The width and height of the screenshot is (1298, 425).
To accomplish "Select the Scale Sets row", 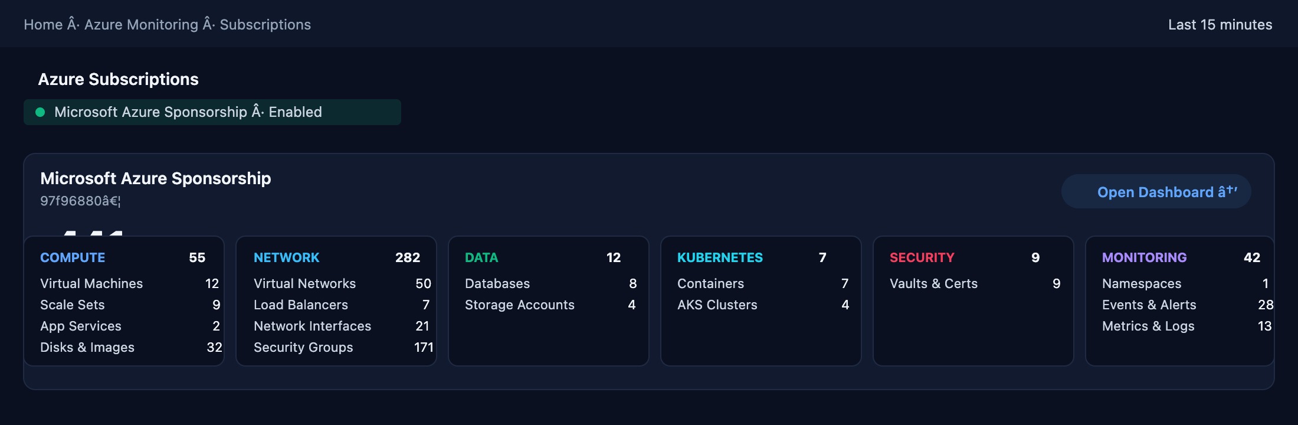I will click(130, 305).
